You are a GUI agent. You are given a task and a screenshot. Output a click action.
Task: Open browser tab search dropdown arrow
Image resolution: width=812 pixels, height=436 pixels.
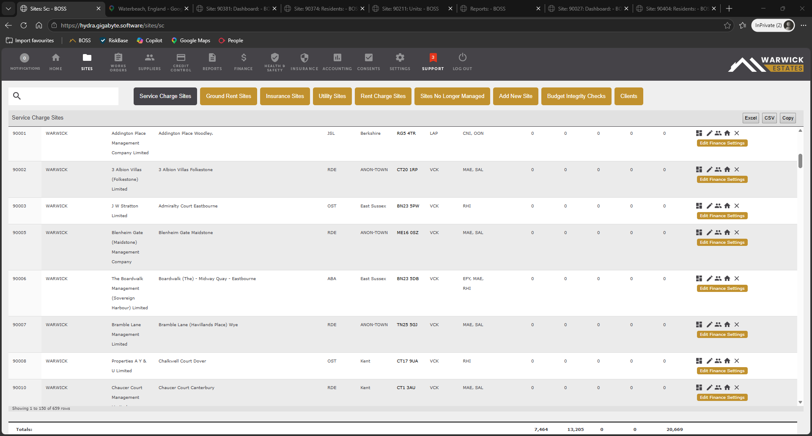(x=8, y=8)
